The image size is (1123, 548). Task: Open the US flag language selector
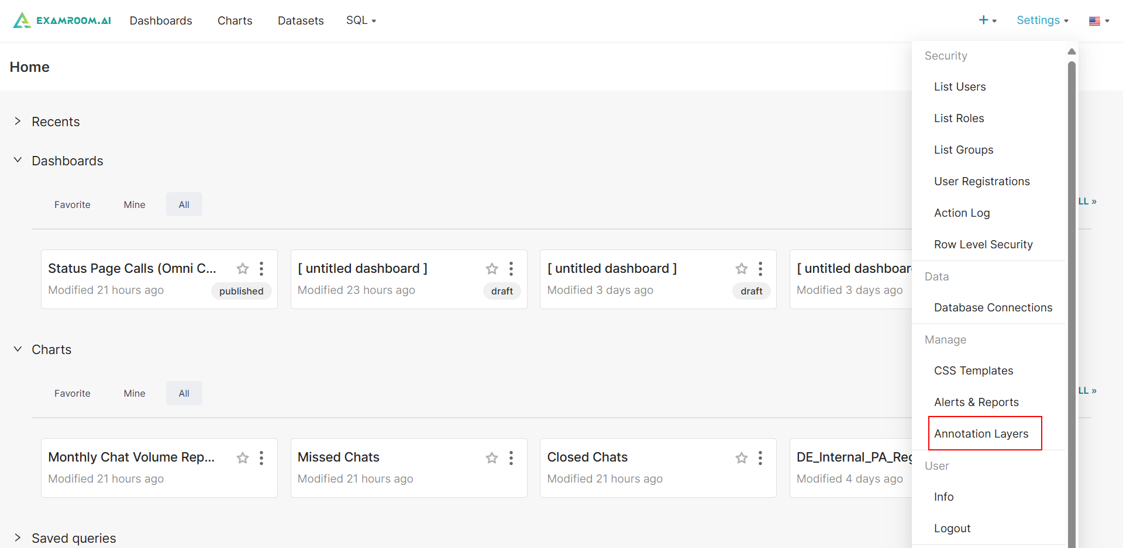[1098, 21]
